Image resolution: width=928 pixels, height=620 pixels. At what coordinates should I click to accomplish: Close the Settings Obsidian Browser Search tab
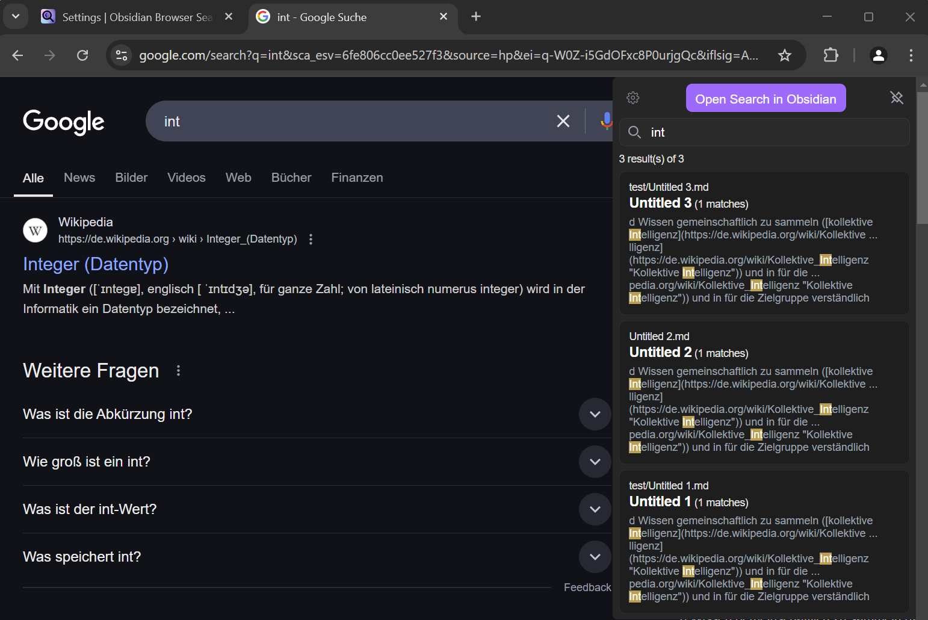click(x=229, y=17)
